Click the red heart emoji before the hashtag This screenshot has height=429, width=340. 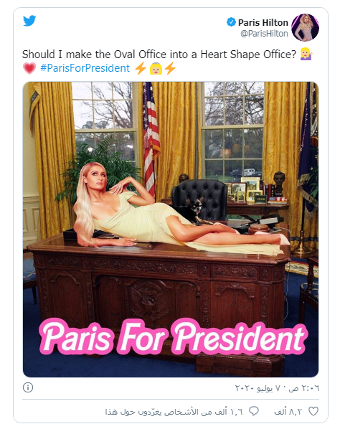29,68
